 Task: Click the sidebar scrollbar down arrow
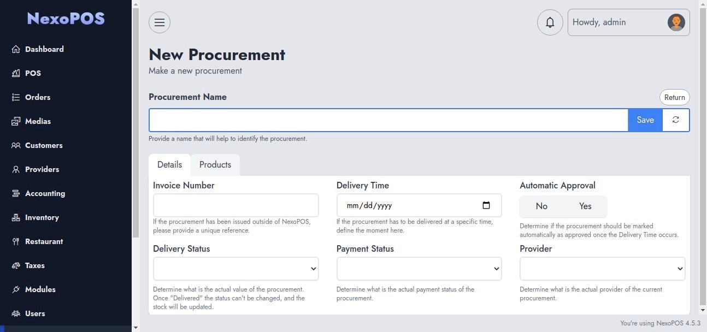(135, 328)
